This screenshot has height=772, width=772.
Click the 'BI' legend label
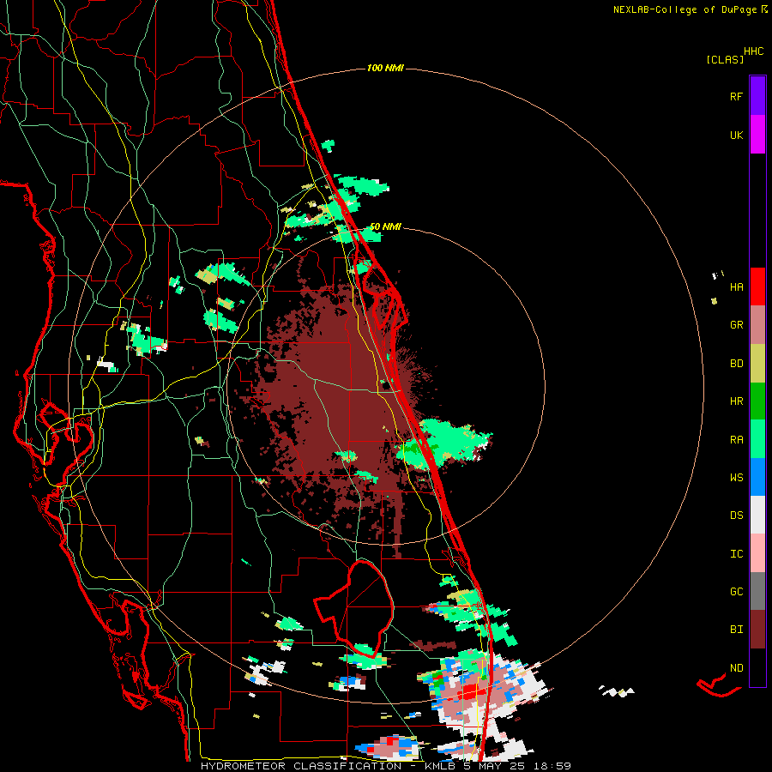pos(737,630)
